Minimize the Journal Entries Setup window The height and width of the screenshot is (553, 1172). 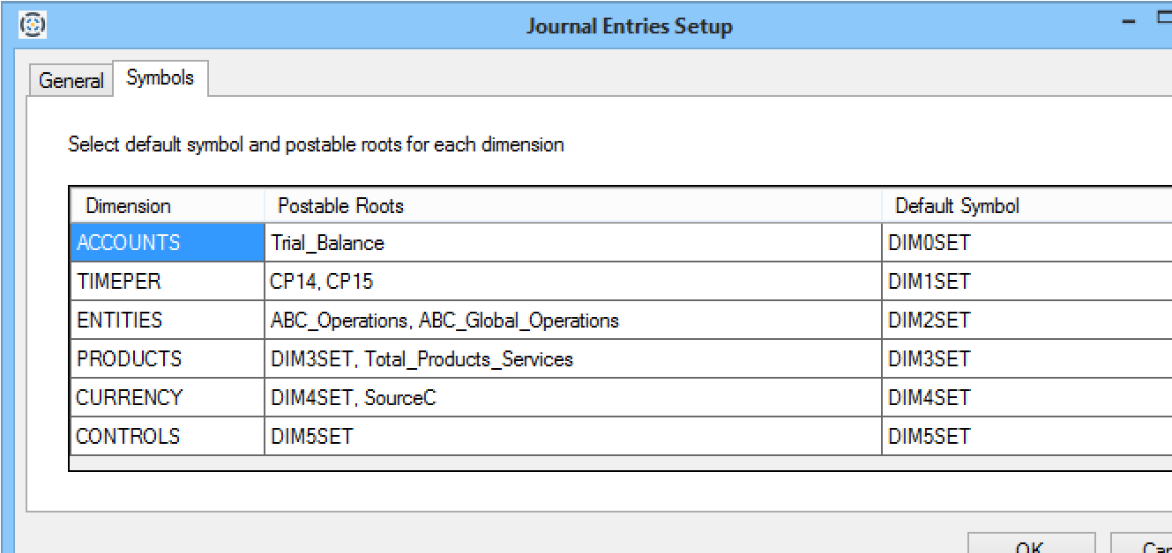coord(1129,26)
